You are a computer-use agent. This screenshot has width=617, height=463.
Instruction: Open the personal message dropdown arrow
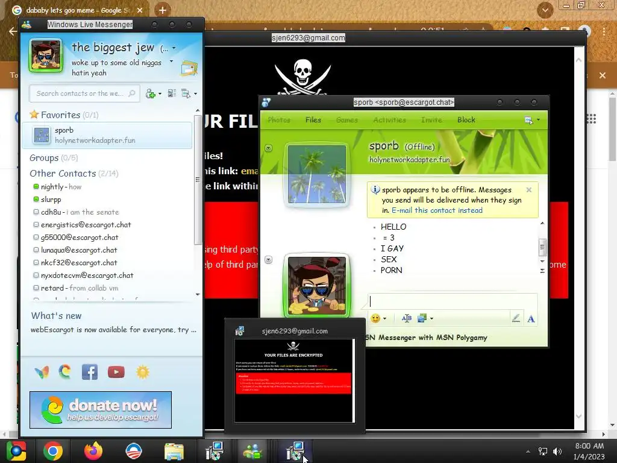[171, 61]
